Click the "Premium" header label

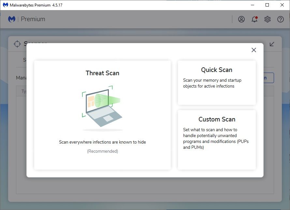click(x=33, y=19)
